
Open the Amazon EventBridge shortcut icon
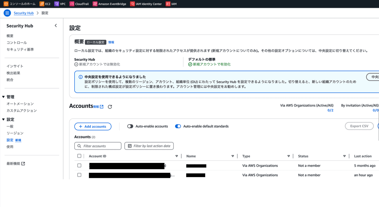click(x=95, y=4)
